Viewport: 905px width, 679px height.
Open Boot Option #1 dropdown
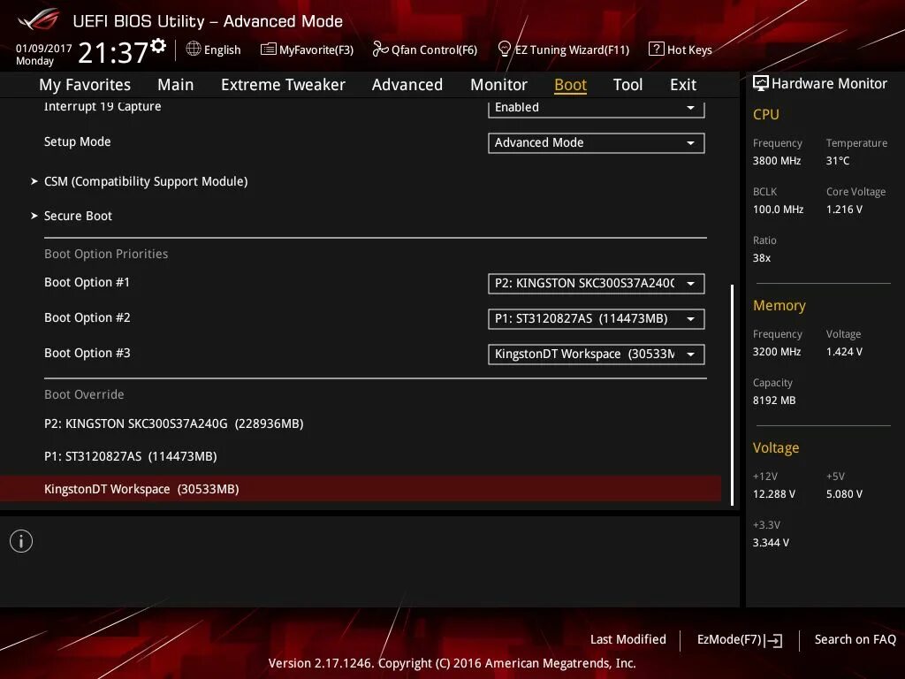coord(597,284)
